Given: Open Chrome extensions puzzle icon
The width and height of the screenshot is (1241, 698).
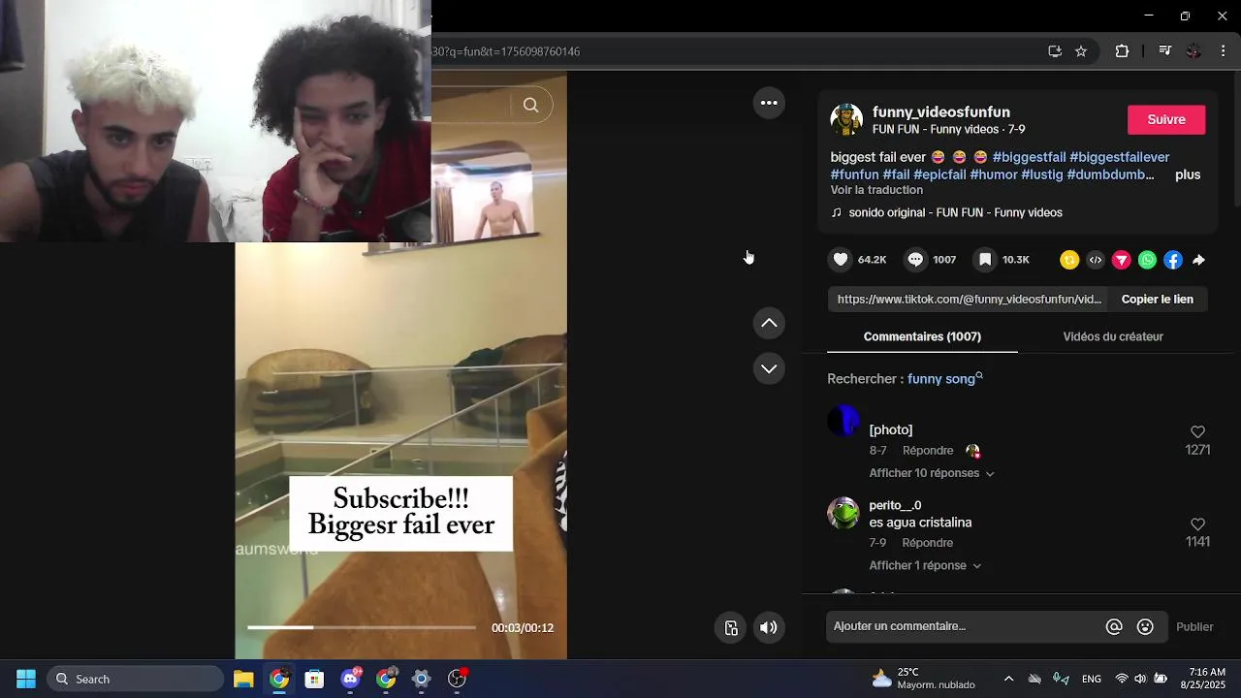Looking at the screenshot, I should coord(1122,51).
